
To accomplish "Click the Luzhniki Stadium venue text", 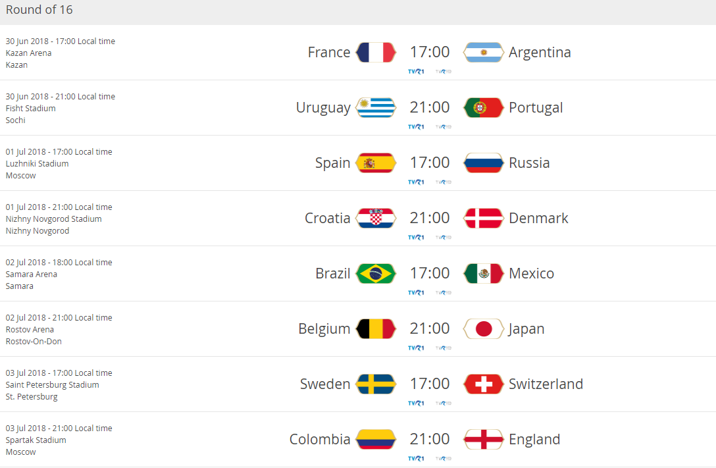I will pos(38,164).
